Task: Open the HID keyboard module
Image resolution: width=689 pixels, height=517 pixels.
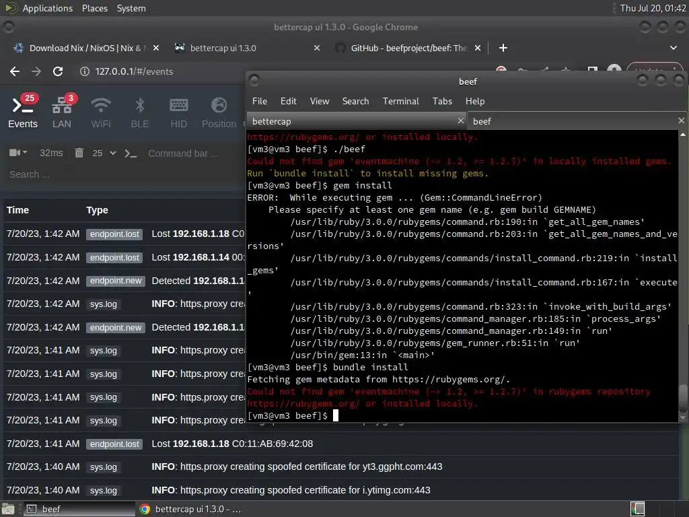Action: [x=178, y=112]
